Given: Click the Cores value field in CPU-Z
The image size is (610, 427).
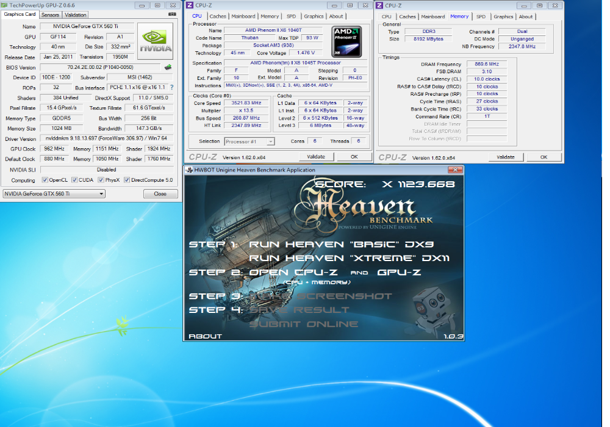Looking at the screenshot, I should pos(315,141).
